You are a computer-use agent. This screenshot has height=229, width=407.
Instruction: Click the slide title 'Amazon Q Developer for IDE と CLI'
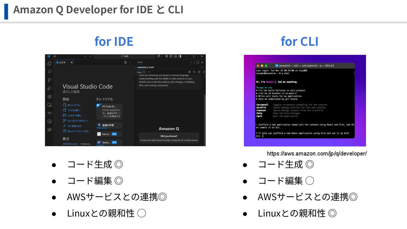click(x=98, y=10)
